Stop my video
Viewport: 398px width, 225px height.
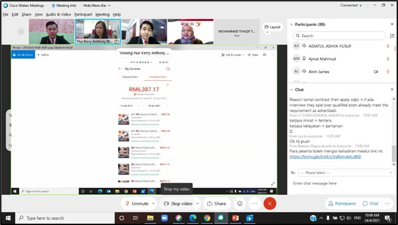(x=178, y=203)
